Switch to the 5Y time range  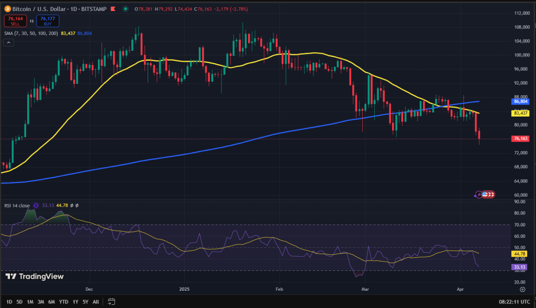tap(85, 302)
